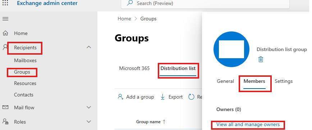Click the Roles icon in sidebar
312x130 pixels.
click(6, 121)
